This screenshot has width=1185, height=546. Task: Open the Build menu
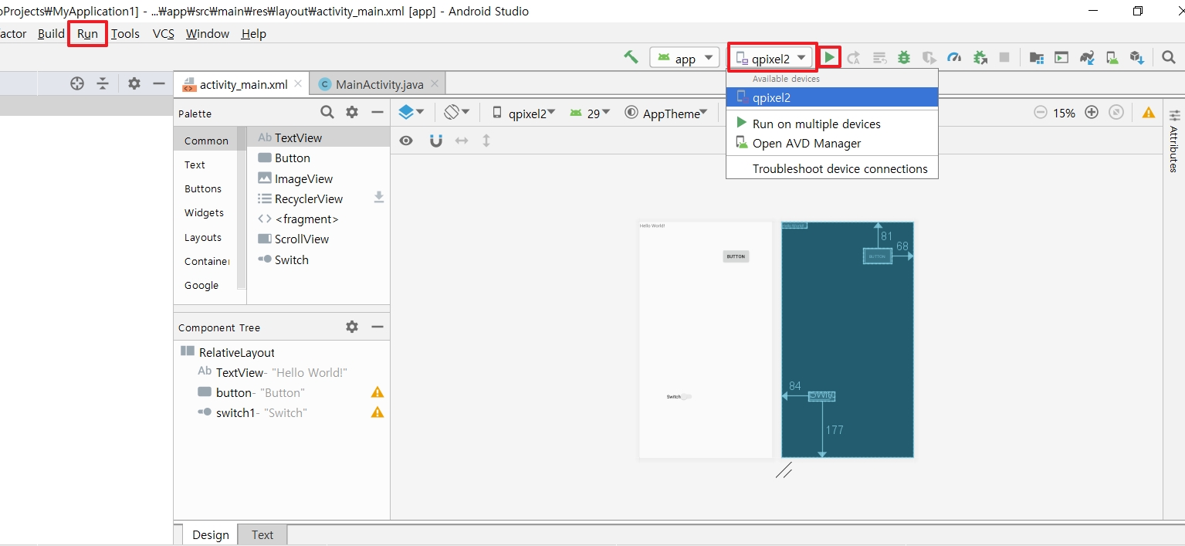pos(51,33)
